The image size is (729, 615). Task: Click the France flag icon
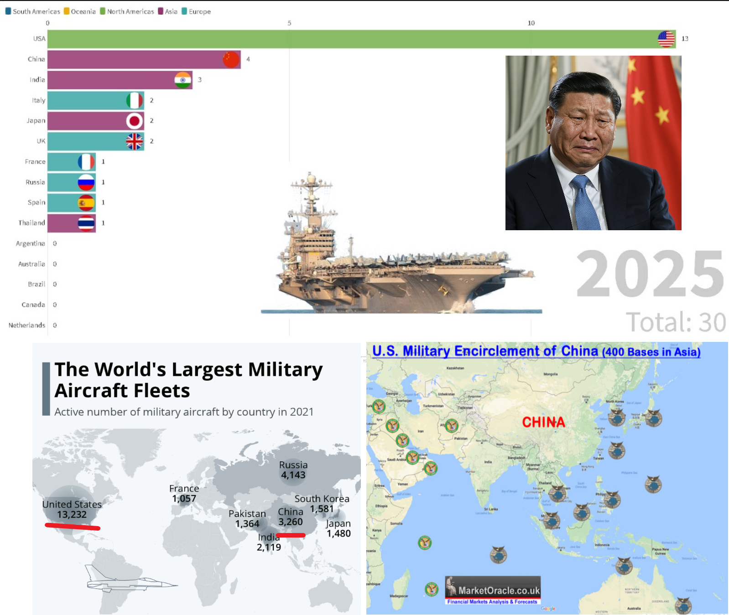coord(86,162)
